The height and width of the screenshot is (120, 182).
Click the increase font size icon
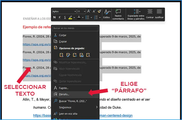89,11
